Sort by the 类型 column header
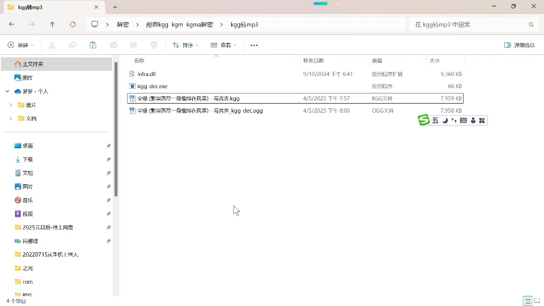544x306 pixels. coord(377,61)
